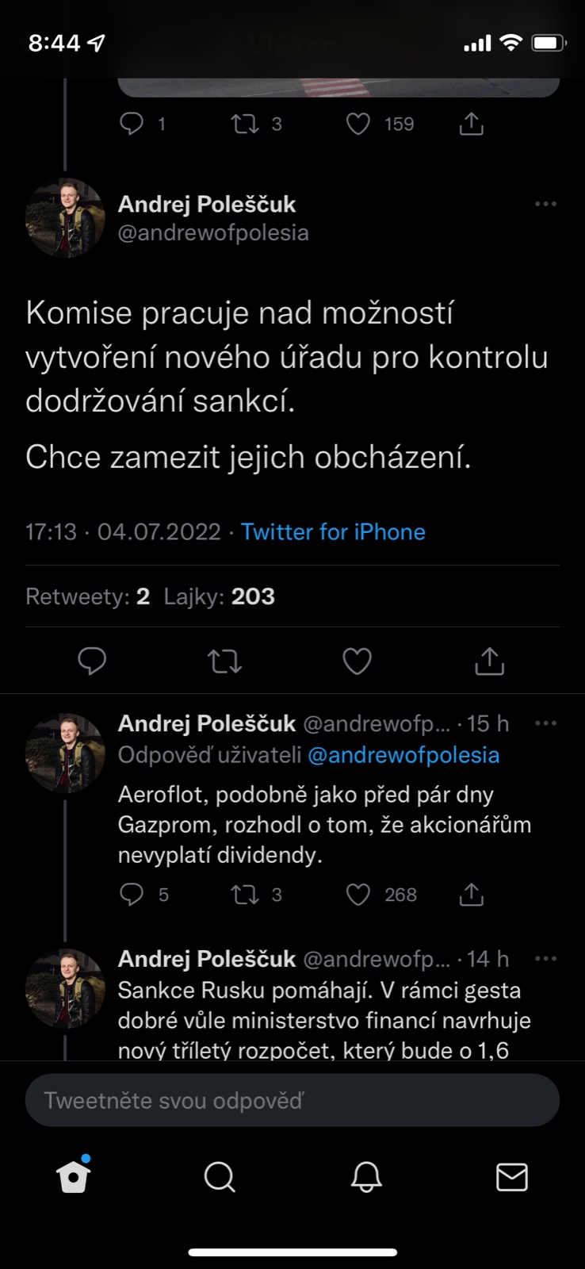
Task: Open the Messages envelope tab
Action: point(511,1177)
